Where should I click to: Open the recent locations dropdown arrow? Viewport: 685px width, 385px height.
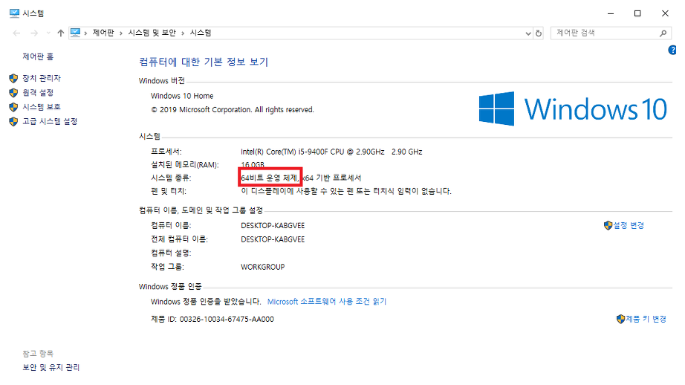tap(48, 33)
